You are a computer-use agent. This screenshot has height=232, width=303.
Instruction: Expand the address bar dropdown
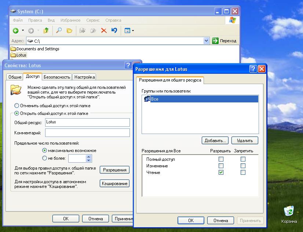[206, 41]
